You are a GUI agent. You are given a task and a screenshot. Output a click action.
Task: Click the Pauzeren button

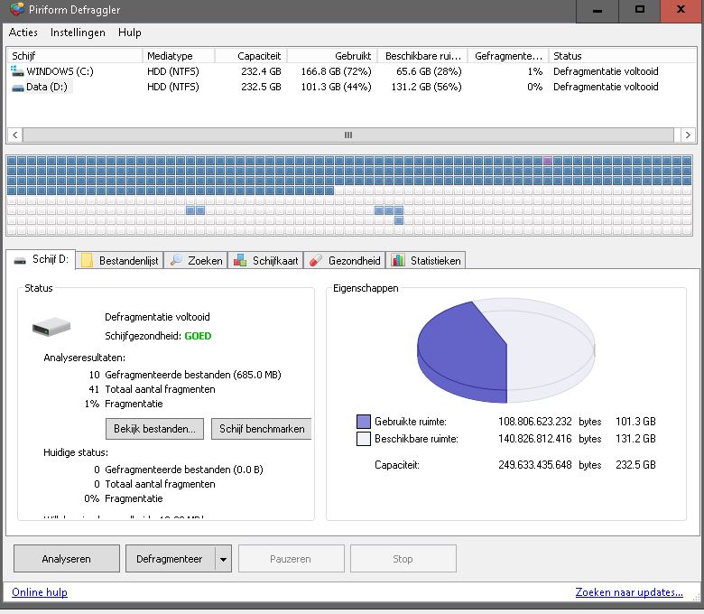(291, 559)
